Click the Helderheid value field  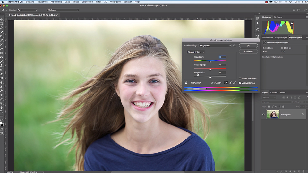(222, 72)
